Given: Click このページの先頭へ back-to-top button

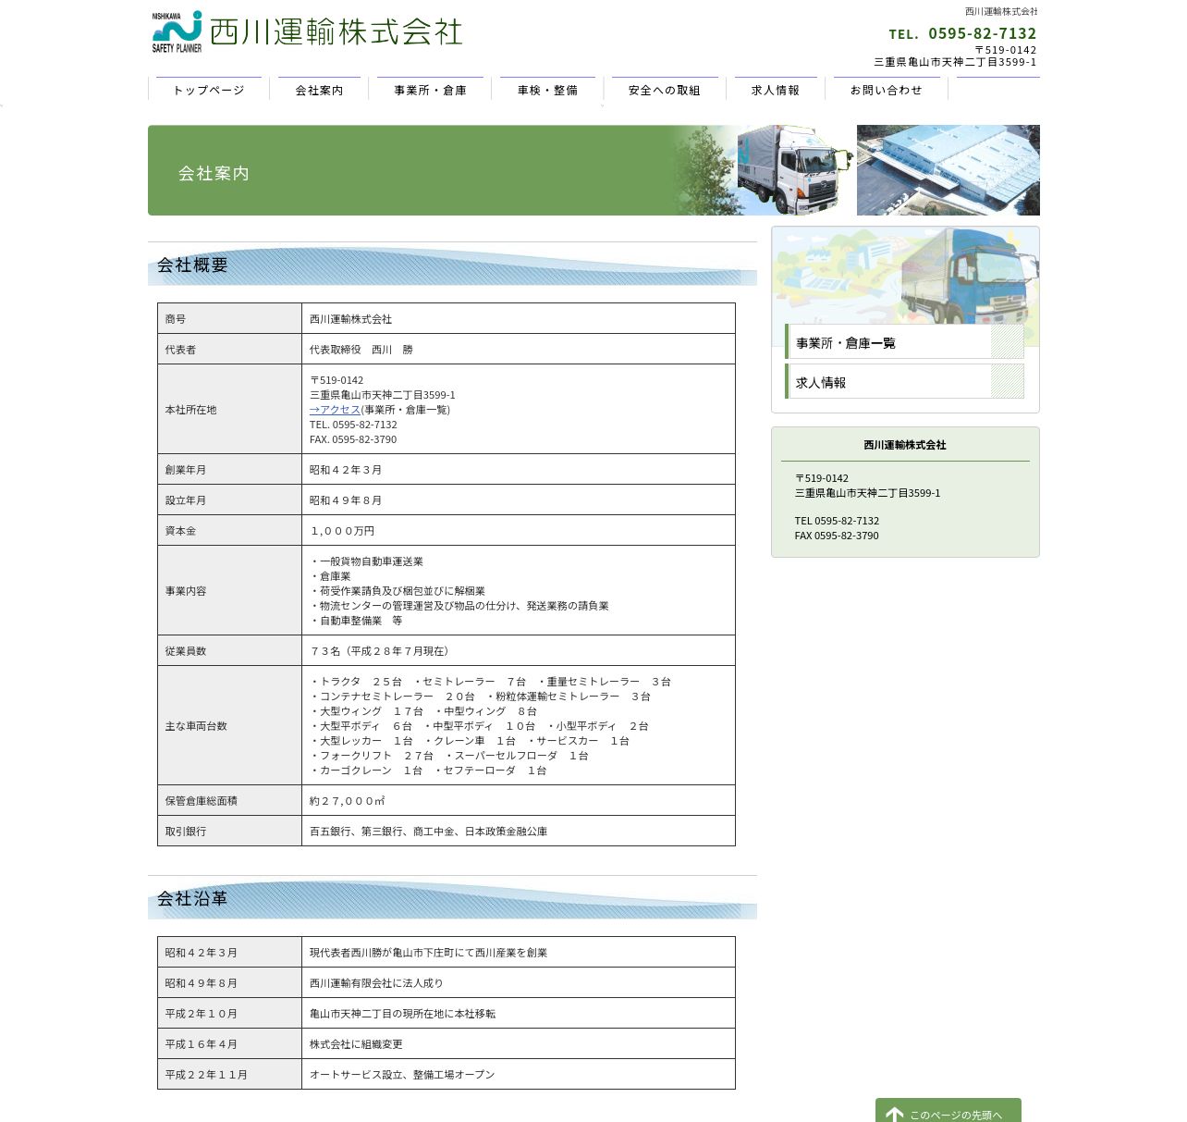Looking at the screenshot, I should 948,1111.
